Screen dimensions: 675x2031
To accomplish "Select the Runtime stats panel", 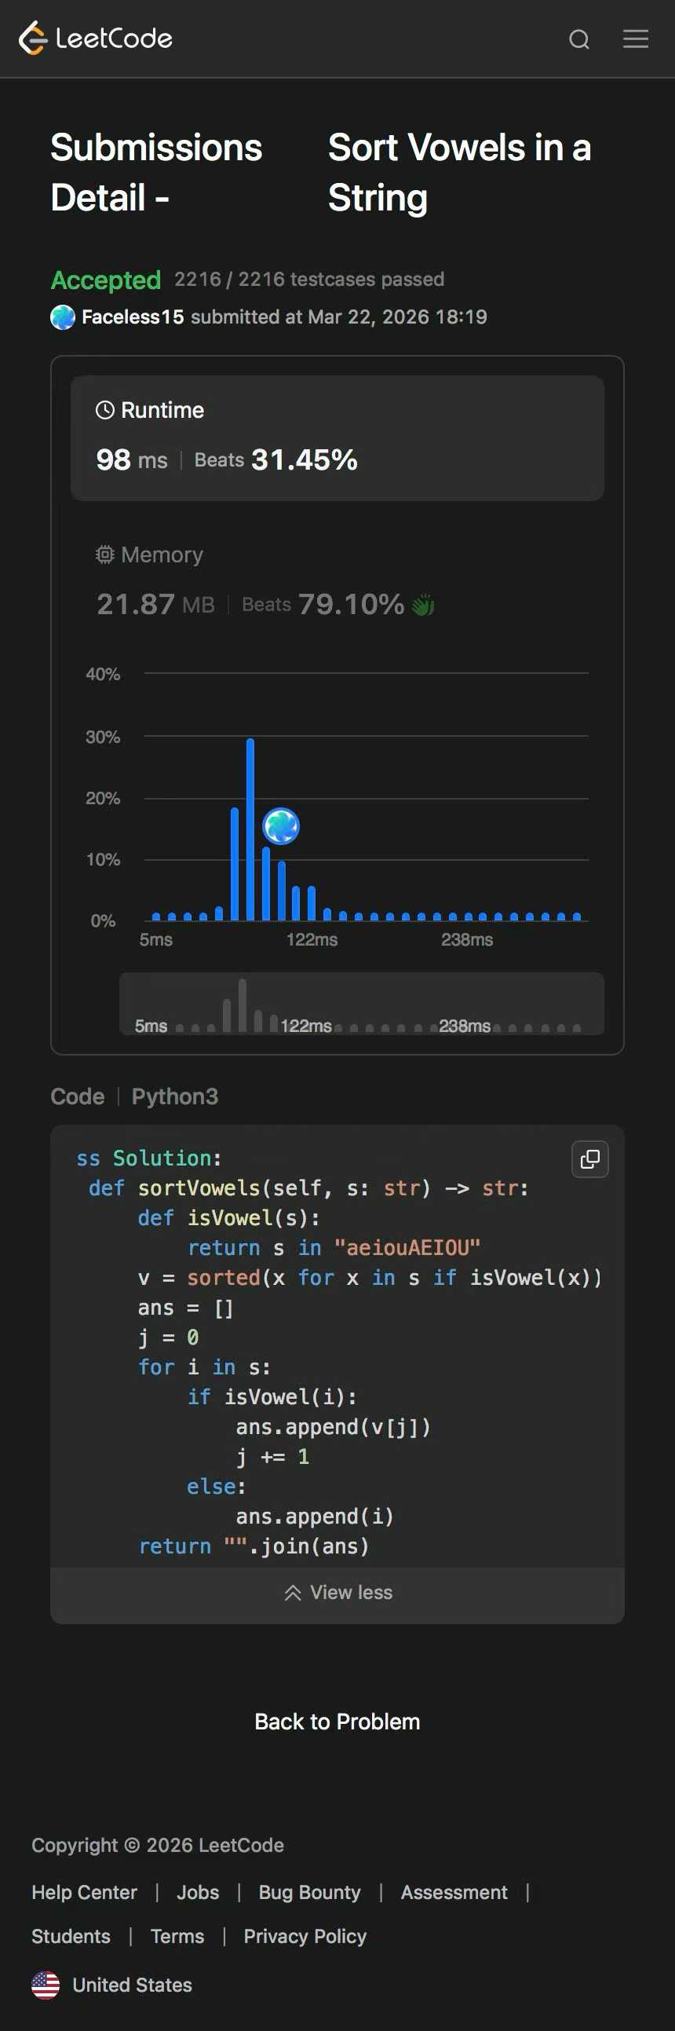I will (337, 437).
